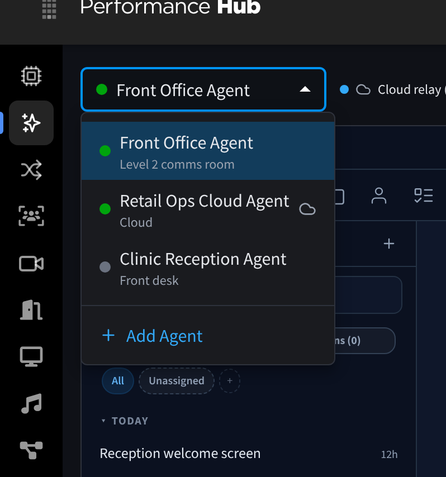Screen dimensions: 446x477
Task: Open the app grid launcher icon
Action: (x=49, y=9)
